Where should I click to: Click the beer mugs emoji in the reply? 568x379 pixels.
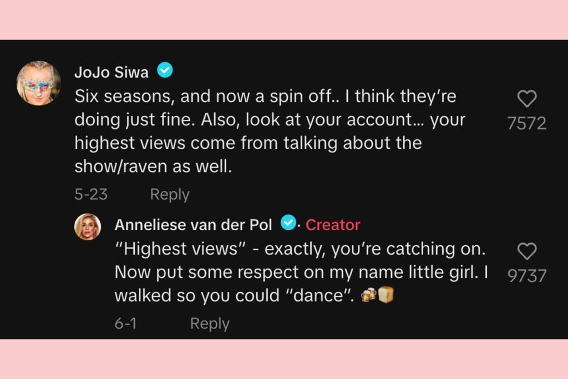[369, 295]
